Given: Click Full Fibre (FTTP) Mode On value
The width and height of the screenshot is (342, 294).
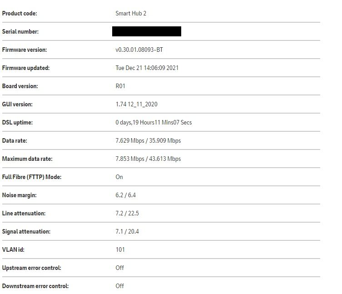Looking at the screenshot, I should [x=119, y=177].
